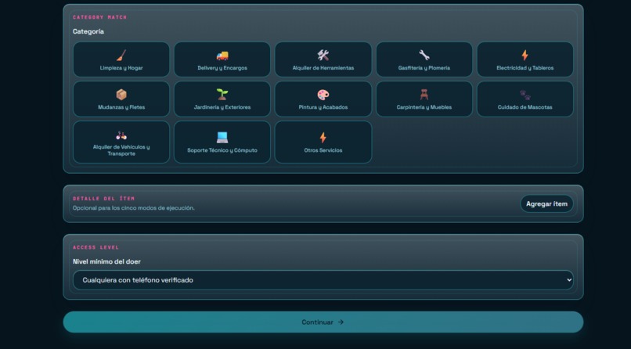Click the Continuar label

tap(318, 322)
